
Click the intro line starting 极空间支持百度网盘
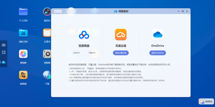point(120,64)
